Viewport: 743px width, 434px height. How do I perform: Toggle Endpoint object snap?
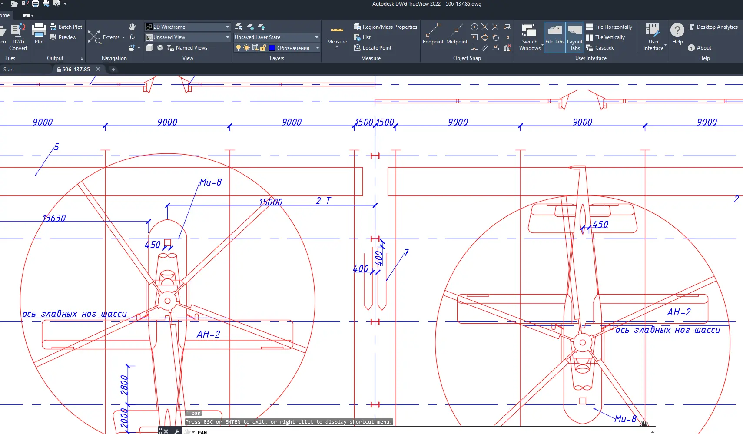[433, 34]
